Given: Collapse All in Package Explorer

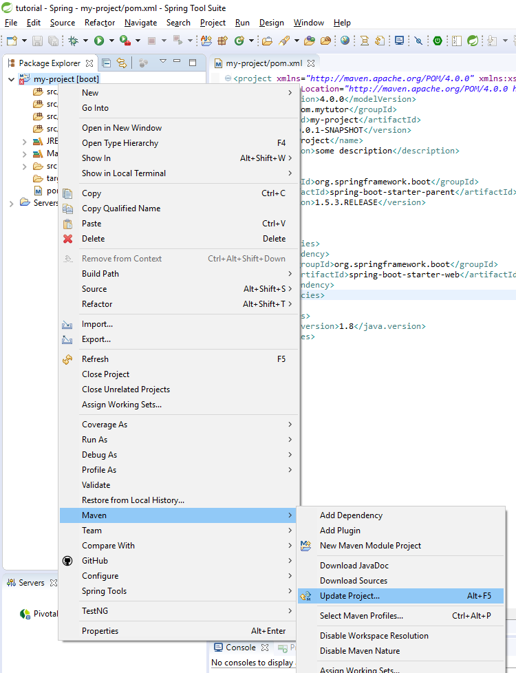Looking at the screenshot, I should click(107, 63).
